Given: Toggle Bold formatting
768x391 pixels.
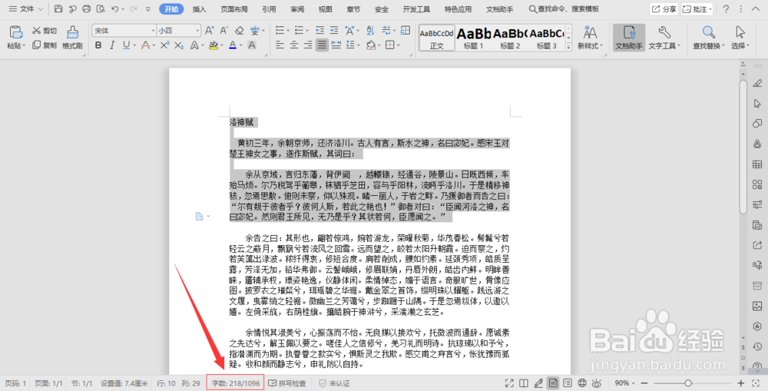Looking at the screenshot, I should click(98, 45).
